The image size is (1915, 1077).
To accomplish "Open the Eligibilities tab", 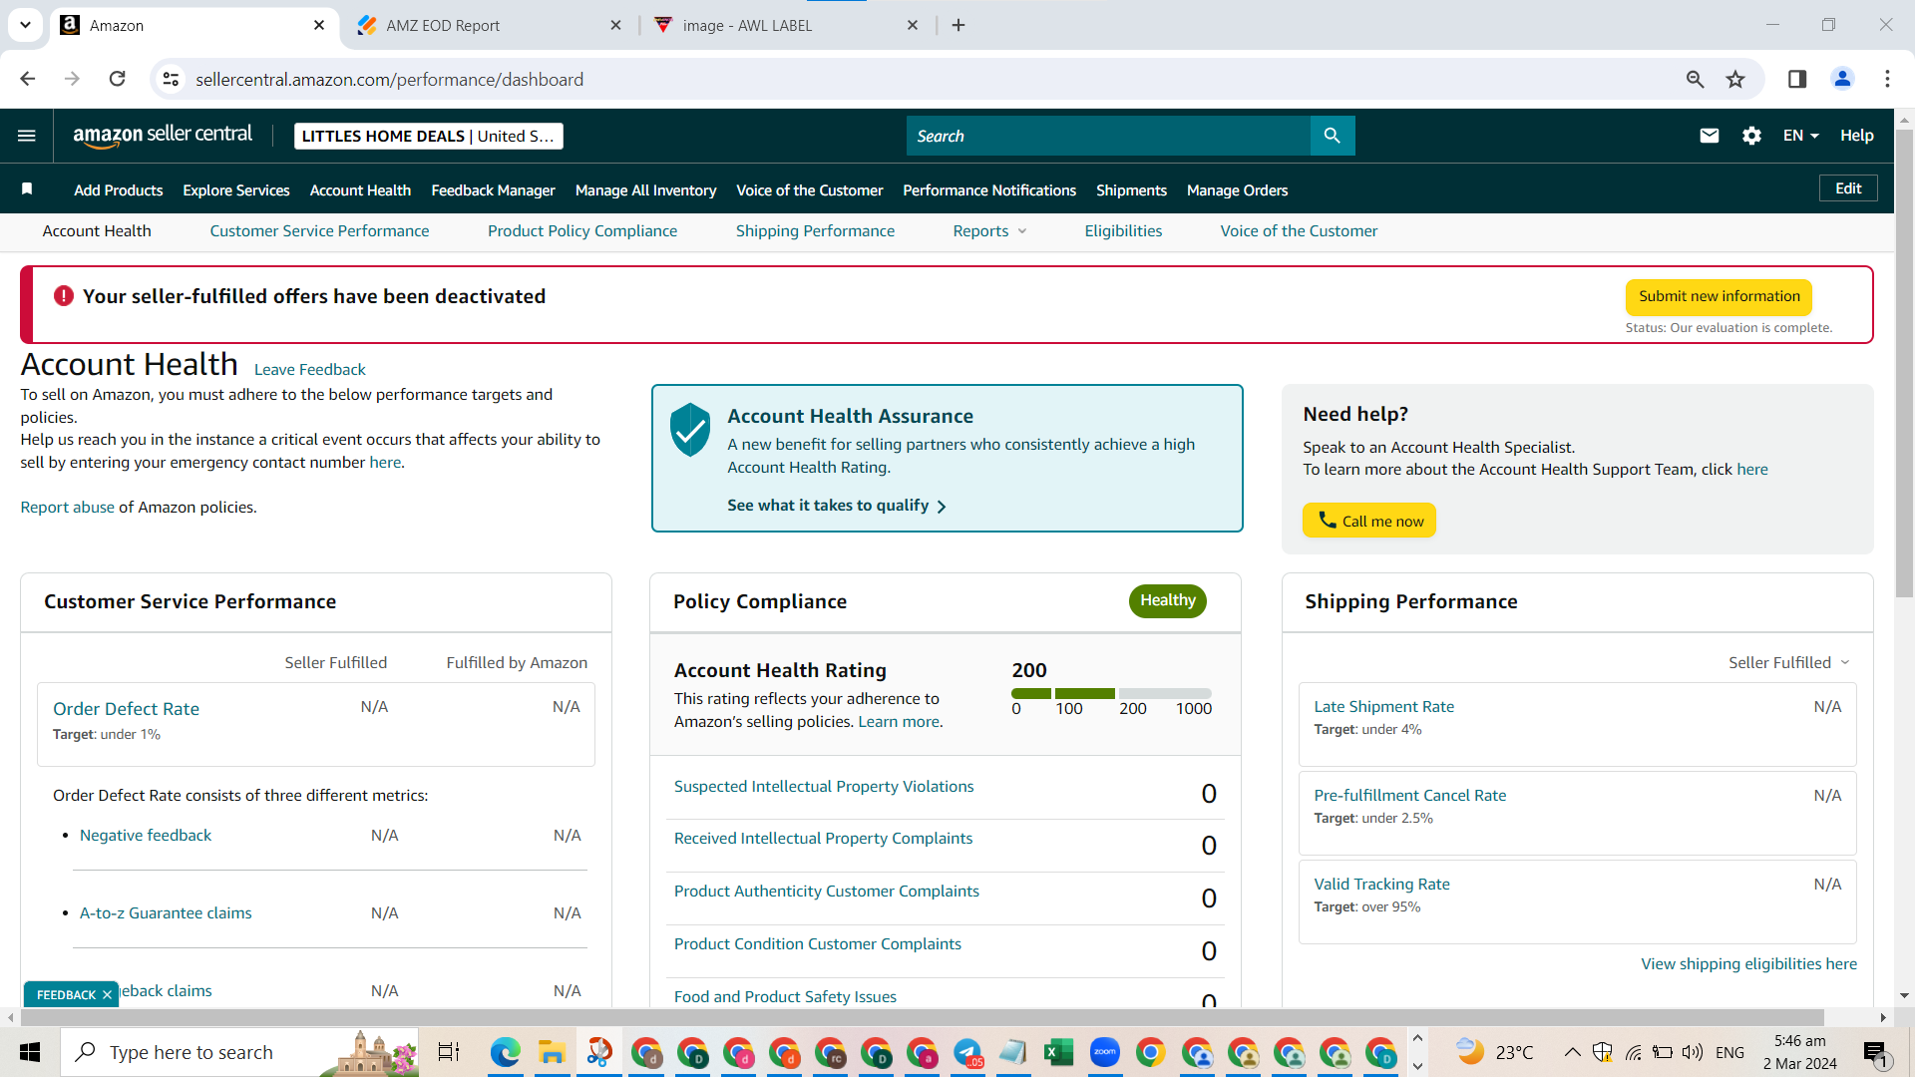I will coord(1123,230).
